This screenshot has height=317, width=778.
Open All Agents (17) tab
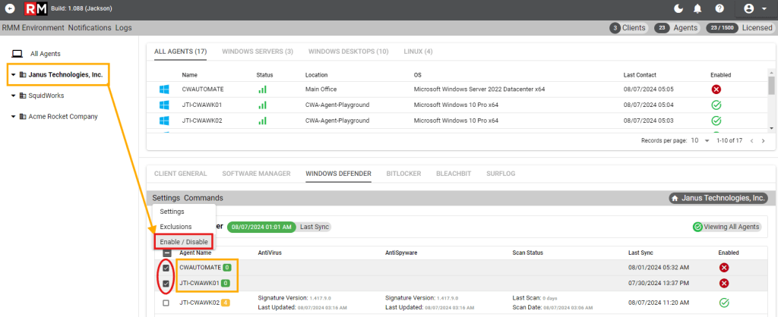[181, 52]
